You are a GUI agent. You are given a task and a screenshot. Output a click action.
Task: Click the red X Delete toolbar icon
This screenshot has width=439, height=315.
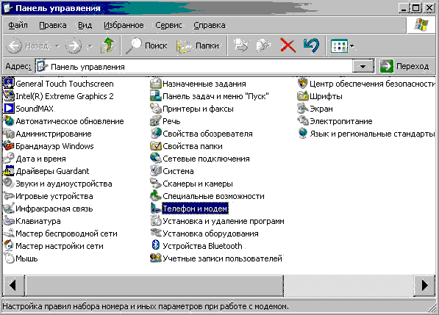pos(288,46)
